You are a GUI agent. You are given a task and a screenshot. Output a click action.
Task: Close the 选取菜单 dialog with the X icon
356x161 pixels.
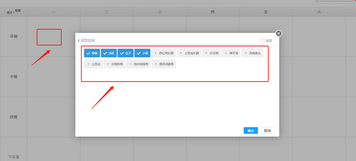click(x=278, y=34)
